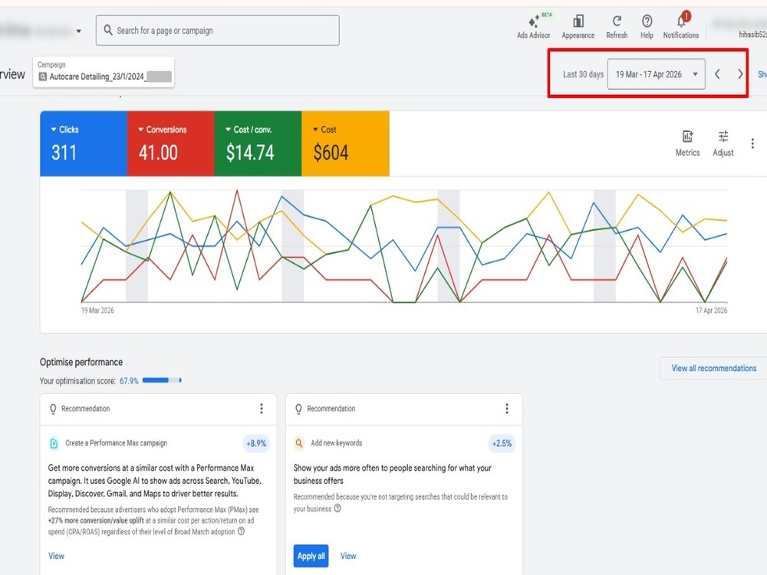Open the Cost / conv. metric dropdown

(x=249, y=130)
